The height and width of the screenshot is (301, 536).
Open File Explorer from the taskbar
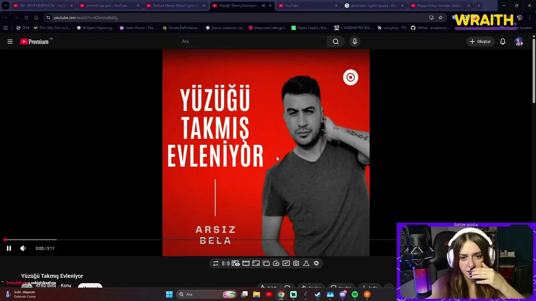pyautogui.click(x=257, y=294)
